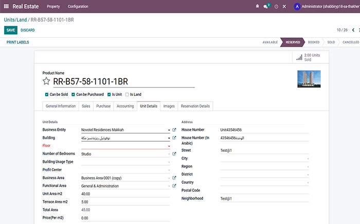Click the Administrator avatar icon

(x=297, y=7)
